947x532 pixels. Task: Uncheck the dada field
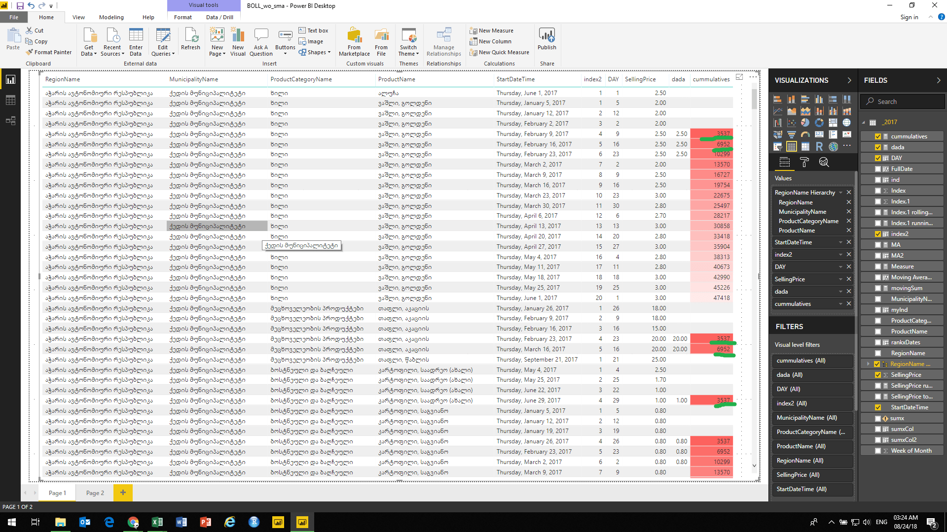tap(878, 147)
